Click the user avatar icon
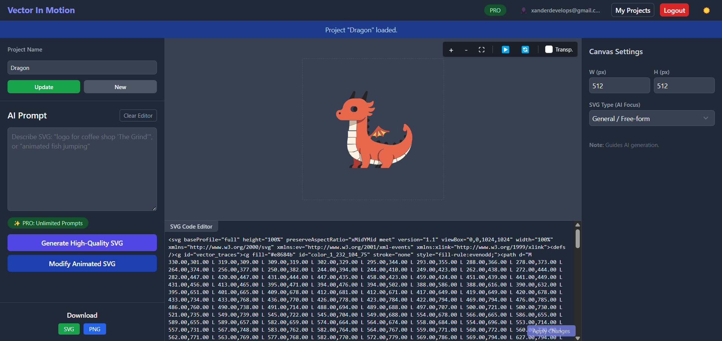This screenshot has width=722, height=341. pyautogui.click(x=523, y=11)
